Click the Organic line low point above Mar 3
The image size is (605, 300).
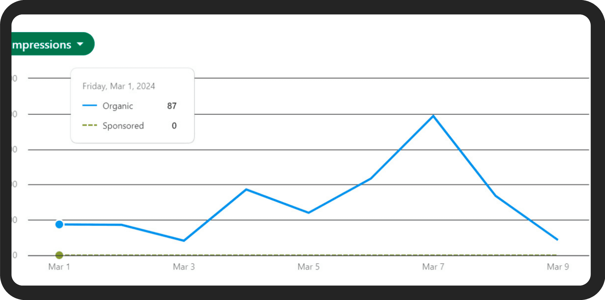(x=184, y=240)
